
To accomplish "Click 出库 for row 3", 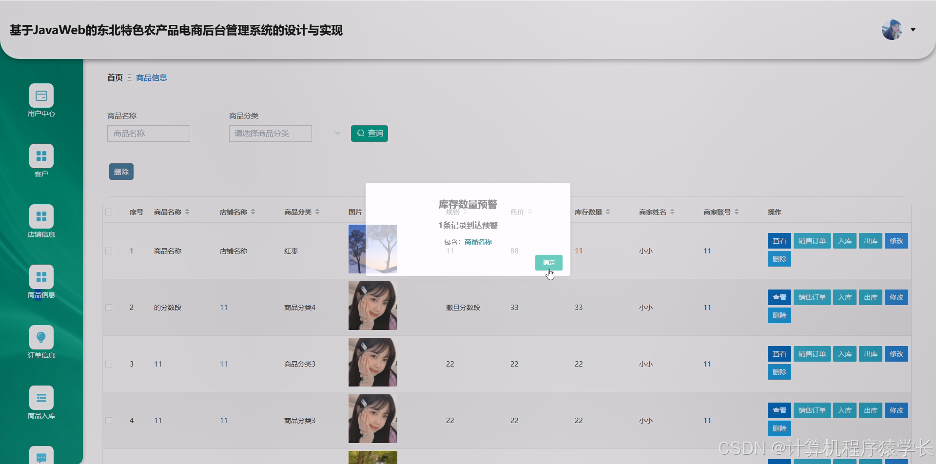I will [x=871, y=354].
